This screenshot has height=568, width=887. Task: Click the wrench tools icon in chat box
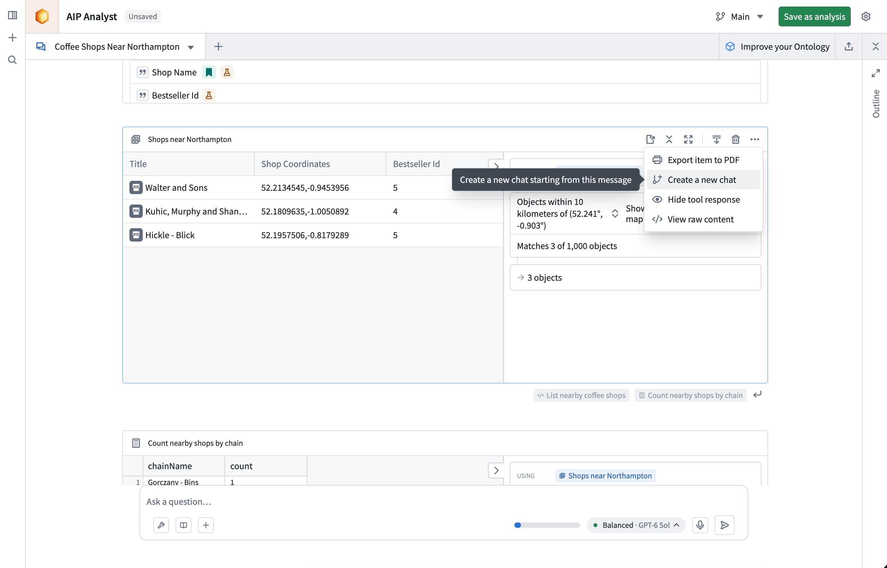161,525
